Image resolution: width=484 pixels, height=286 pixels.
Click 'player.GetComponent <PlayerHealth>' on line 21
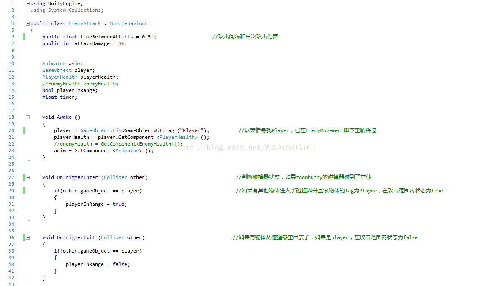point(147,137)
